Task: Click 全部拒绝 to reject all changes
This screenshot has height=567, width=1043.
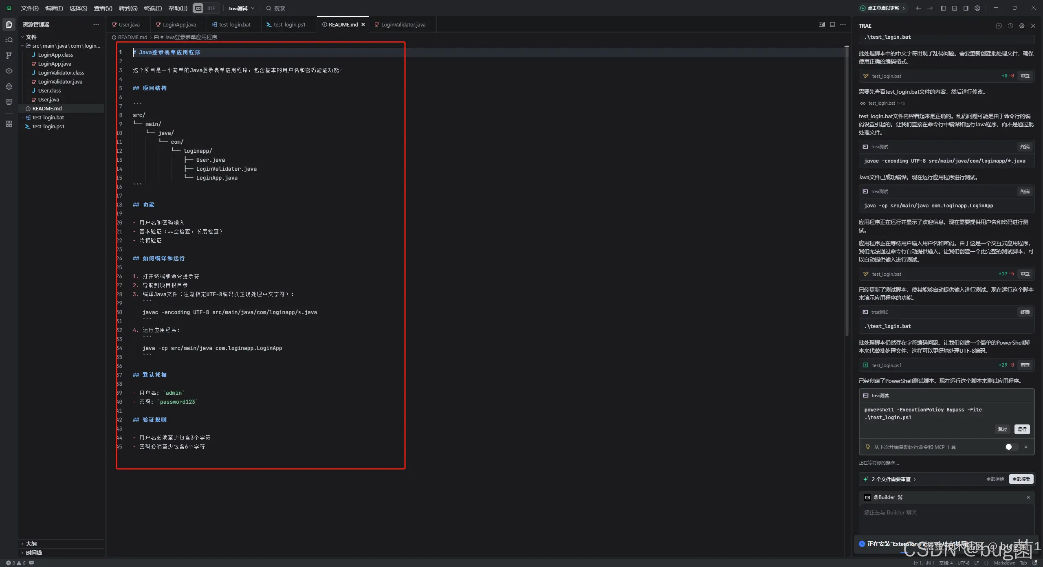Action: point(995,479)
